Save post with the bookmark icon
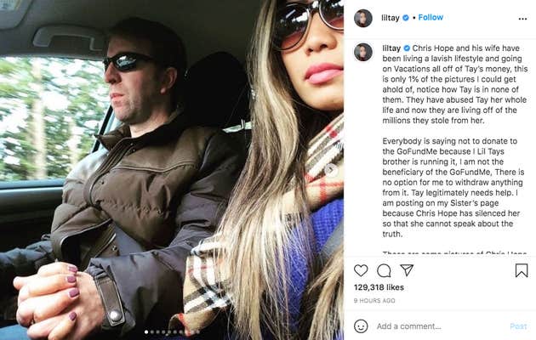Screen dimensions: 536x340 pos(522,270)
